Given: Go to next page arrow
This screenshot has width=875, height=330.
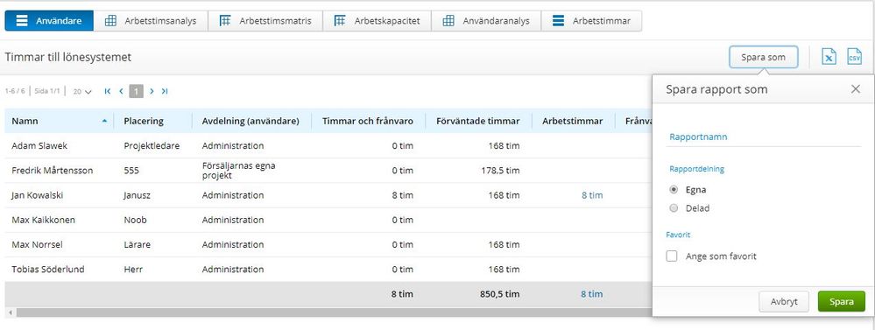Looking at the screenshot, I should [152, 91].
